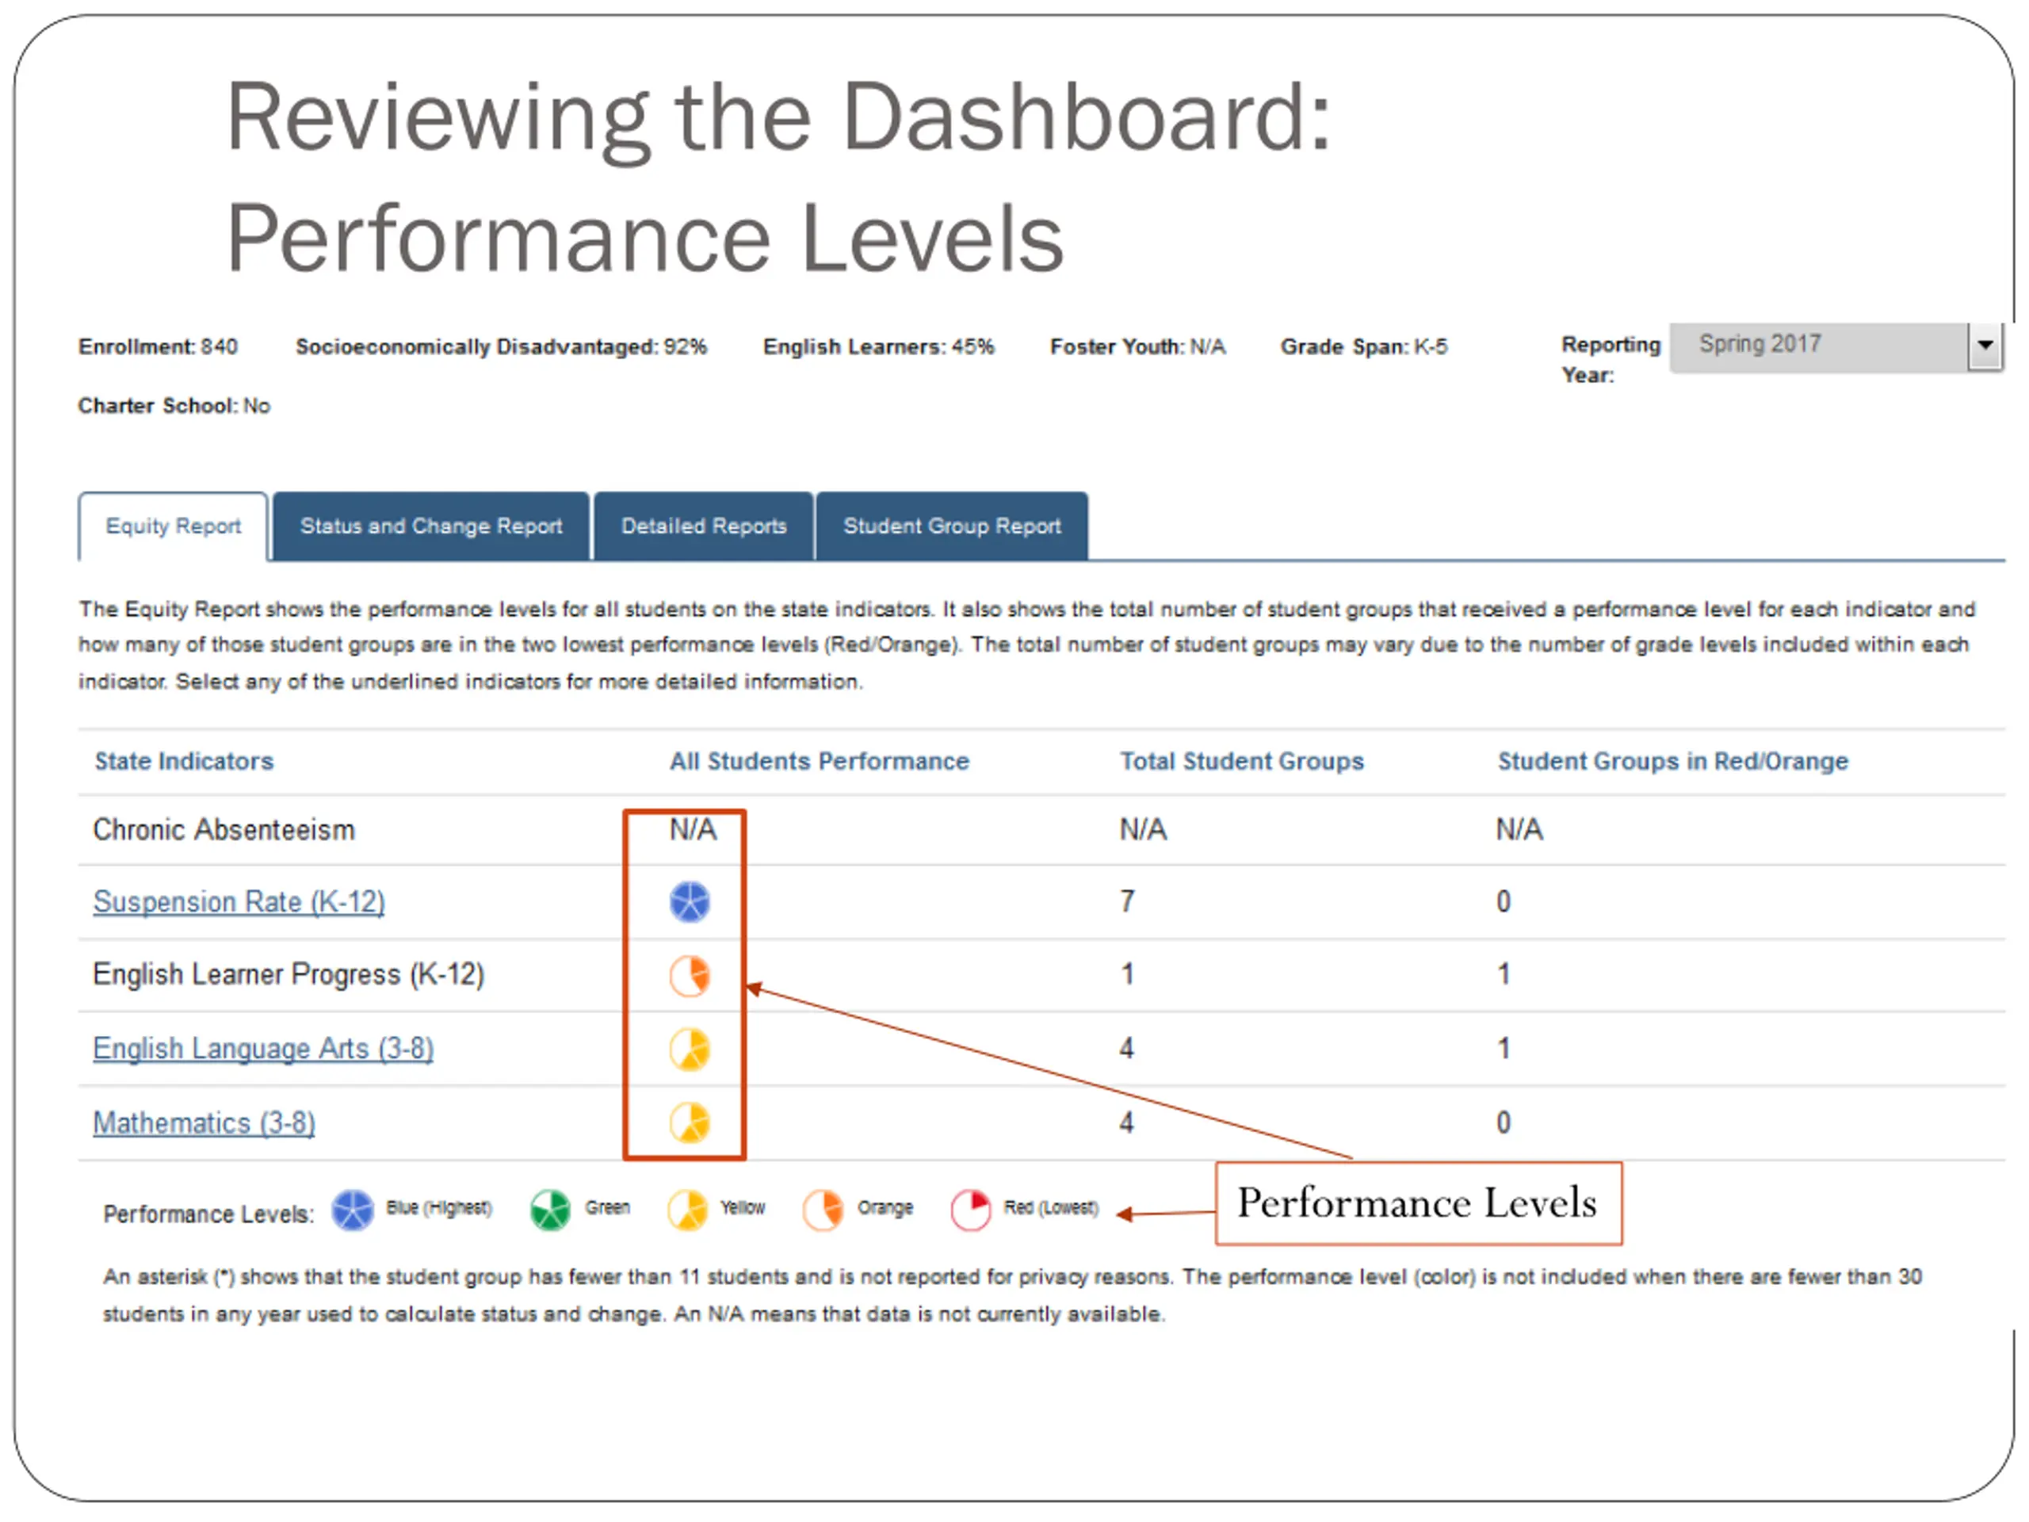This screenshot has width=2029, height=1522.
Task: Open English Language Arts (3-8) link
Action: point(263,1049)
